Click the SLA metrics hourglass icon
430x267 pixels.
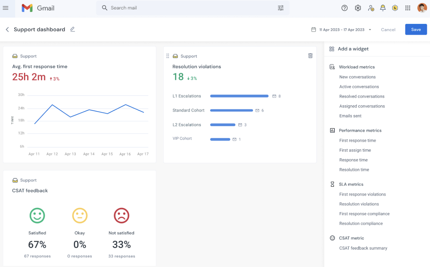[x=332, y=184]
